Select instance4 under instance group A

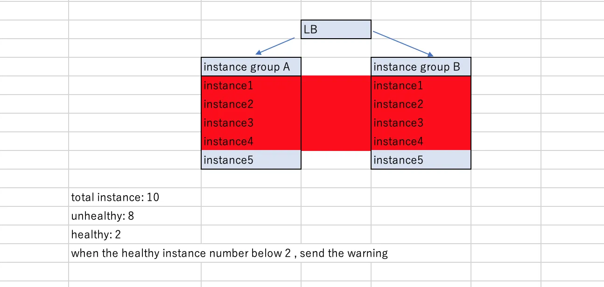(251, 141)
